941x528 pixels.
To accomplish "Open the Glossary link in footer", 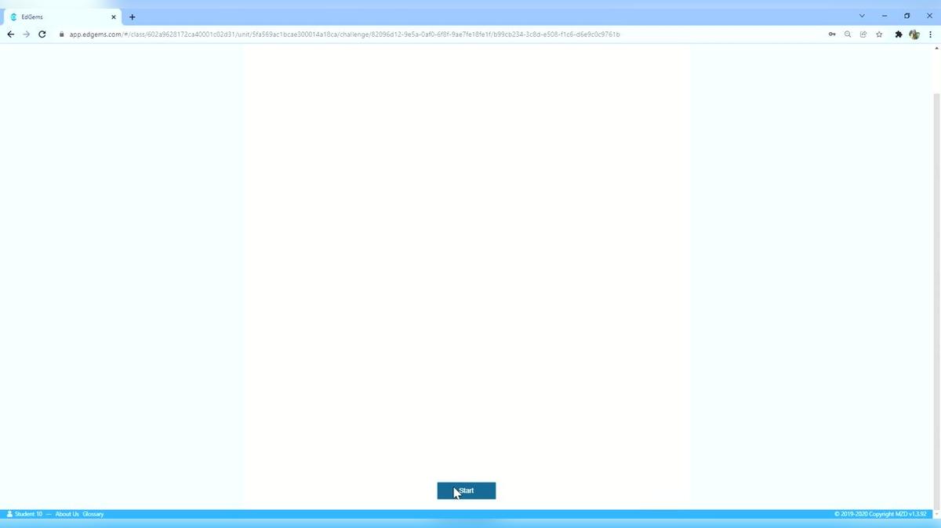I will pyautogui.click(x=93, y=514).
